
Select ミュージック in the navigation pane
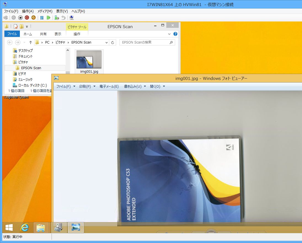click(23, 79)
